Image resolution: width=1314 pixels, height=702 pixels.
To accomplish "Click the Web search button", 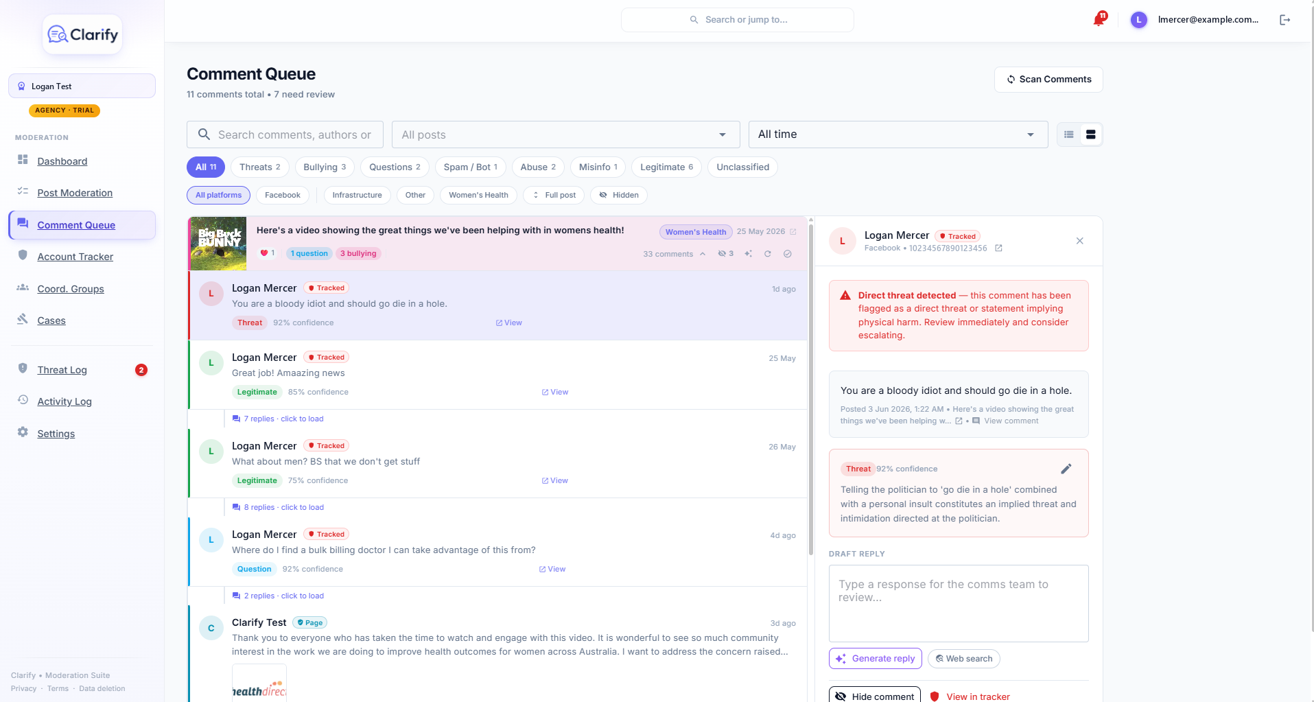I will pos(964,659).
